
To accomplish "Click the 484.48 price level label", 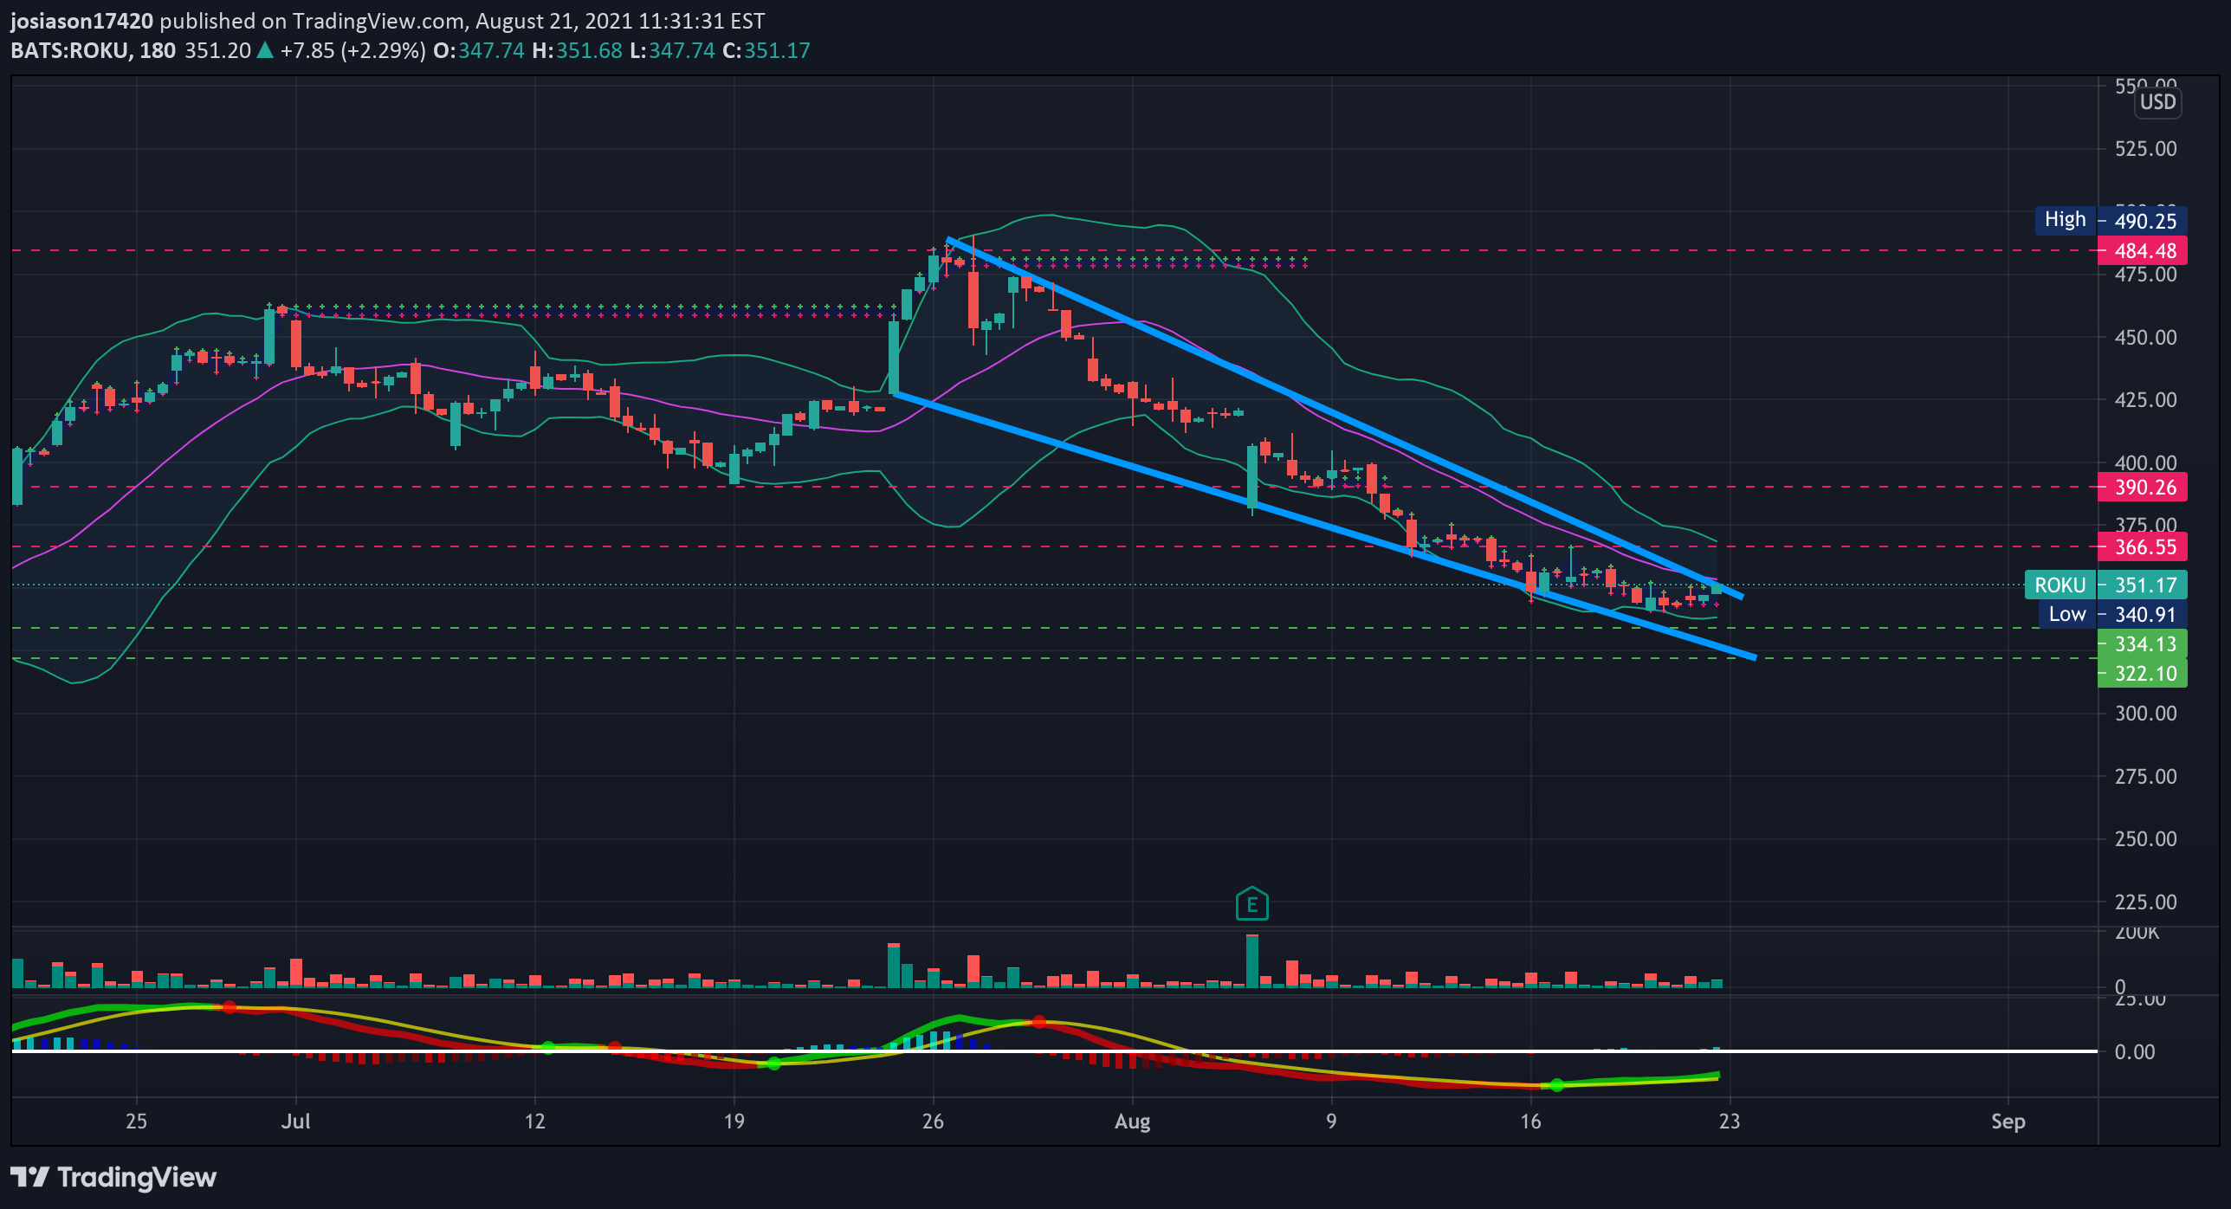I will click(x=2144, y=251).
